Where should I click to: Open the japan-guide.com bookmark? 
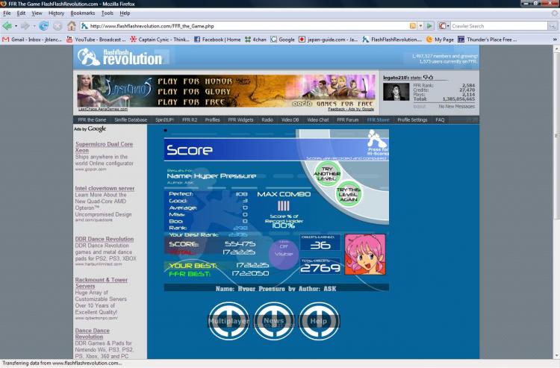tap(329, 40)
